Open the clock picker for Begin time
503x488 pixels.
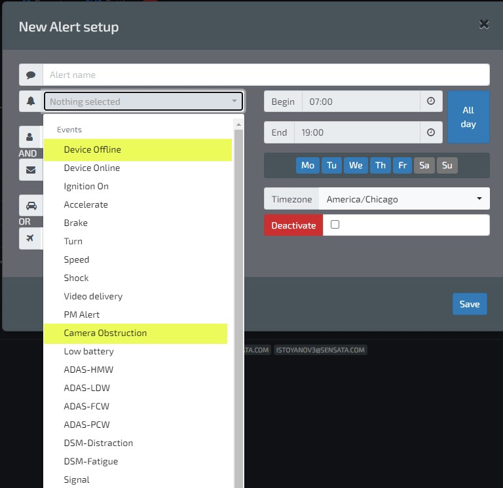point(431,102)
